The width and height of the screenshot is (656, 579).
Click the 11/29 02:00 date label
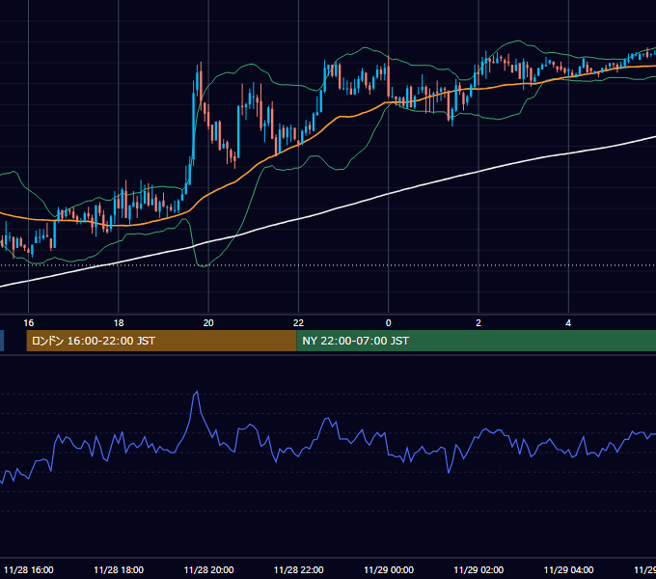coord(478,570)
